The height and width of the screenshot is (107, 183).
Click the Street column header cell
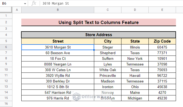(58, 41)
